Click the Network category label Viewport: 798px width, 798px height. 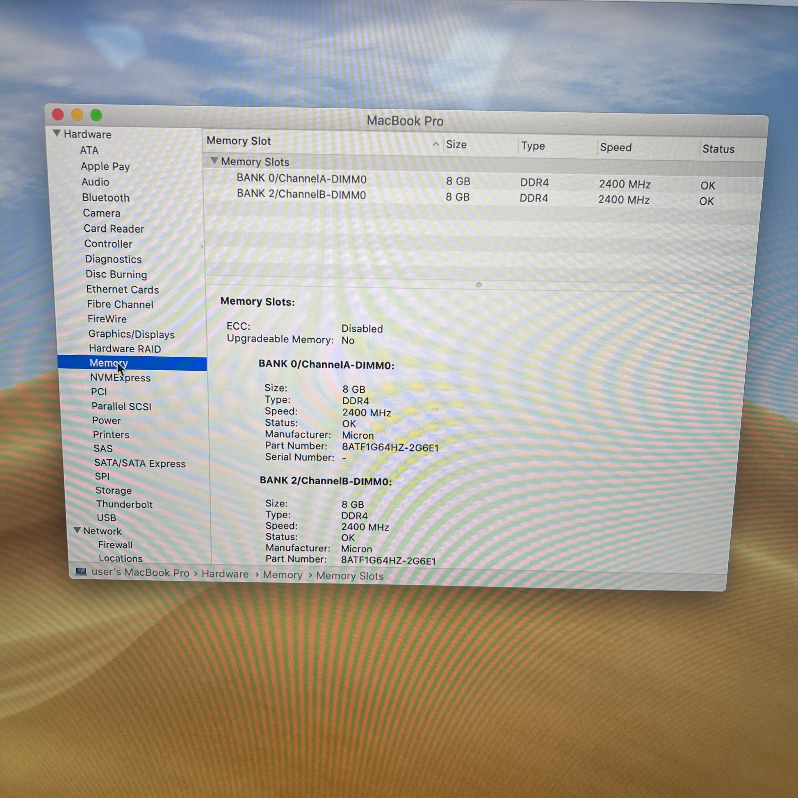pyautogui.click(x=103, y=531)
